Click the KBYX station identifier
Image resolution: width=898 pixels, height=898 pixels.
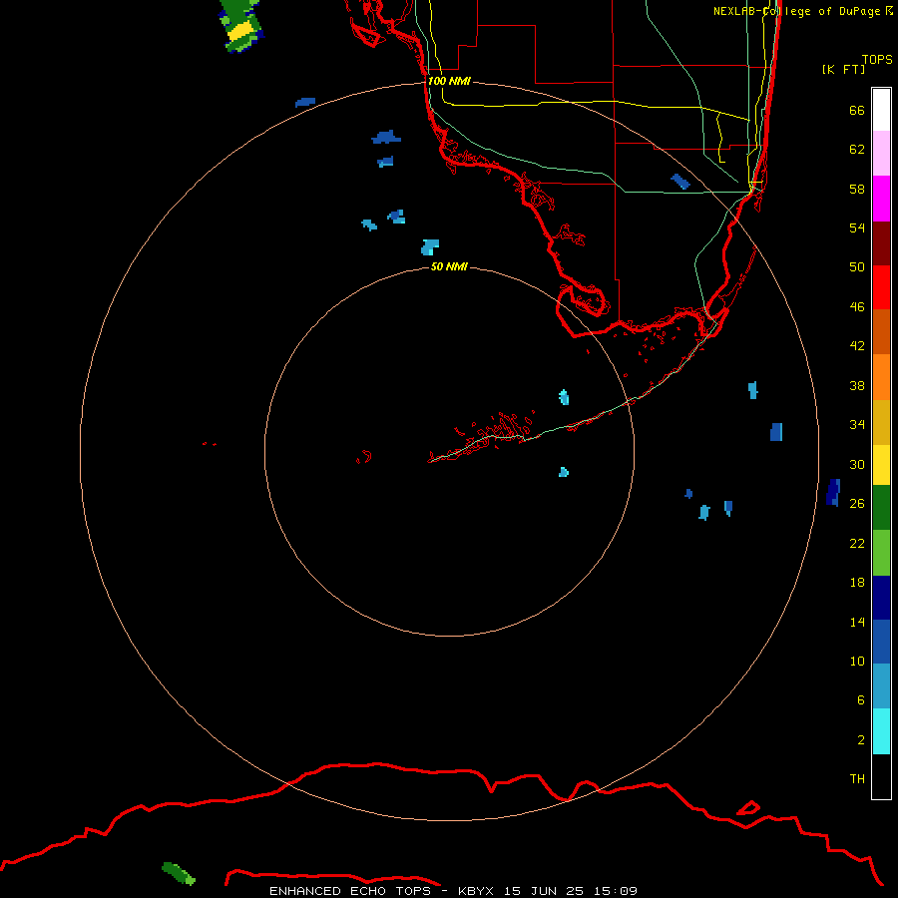pyautogui.click(x=475, y=891)
